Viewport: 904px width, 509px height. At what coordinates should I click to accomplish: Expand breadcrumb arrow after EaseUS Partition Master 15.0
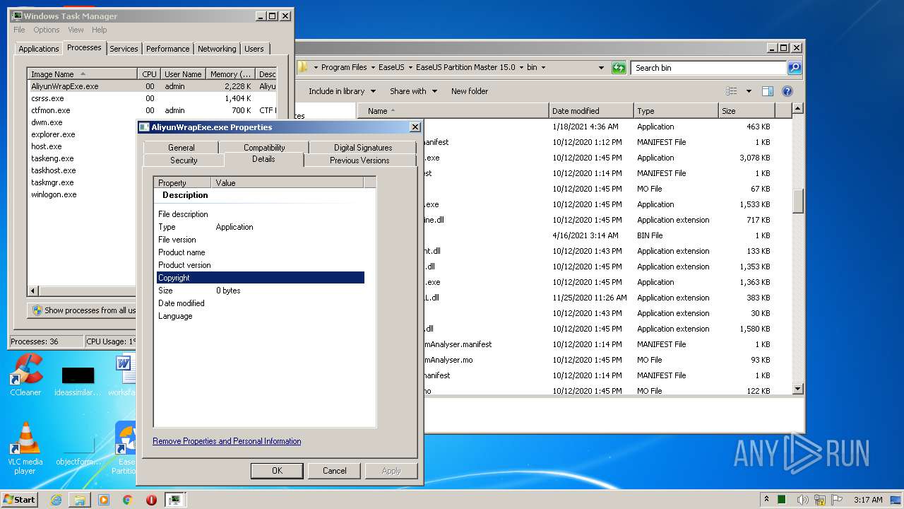521,68
